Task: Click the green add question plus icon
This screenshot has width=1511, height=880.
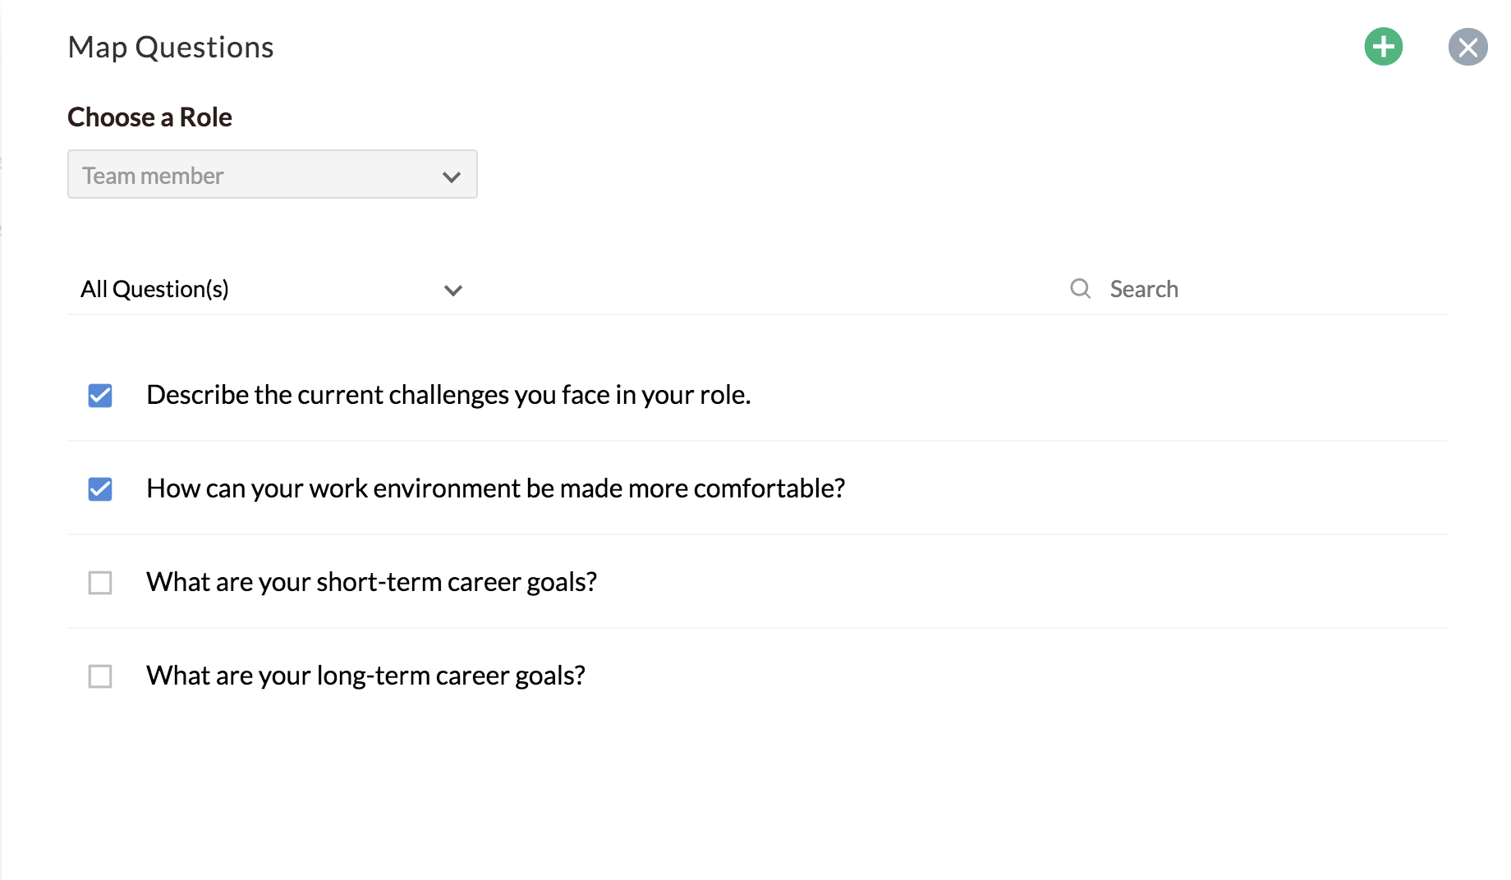Action: [x=1384, y=47]
